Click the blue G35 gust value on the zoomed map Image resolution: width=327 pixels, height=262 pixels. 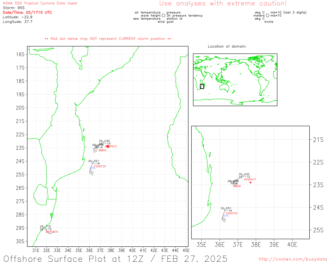[x=226, y=216]
